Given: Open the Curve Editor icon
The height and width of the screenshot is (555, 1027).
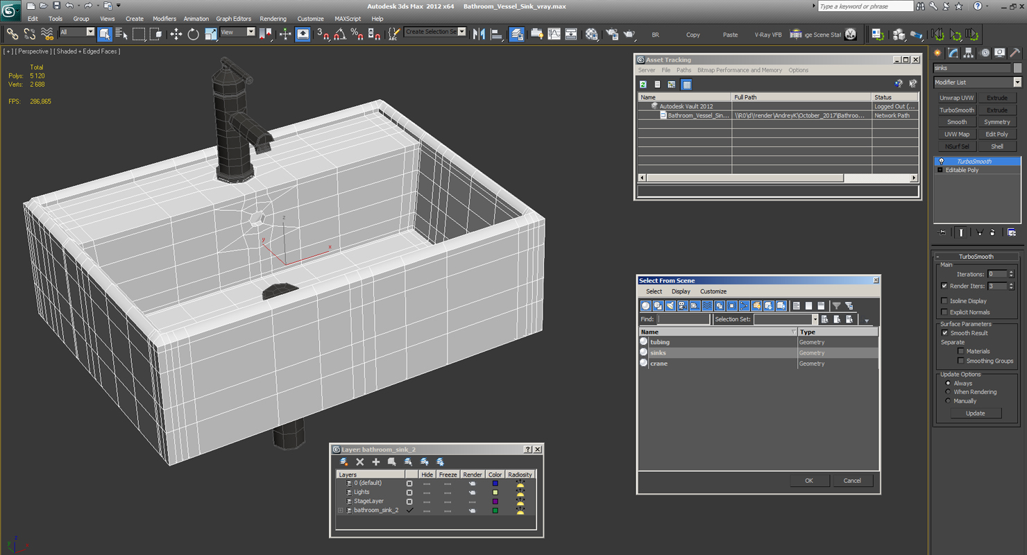Looking at the screenshot, I should click(x=554, y=34).
